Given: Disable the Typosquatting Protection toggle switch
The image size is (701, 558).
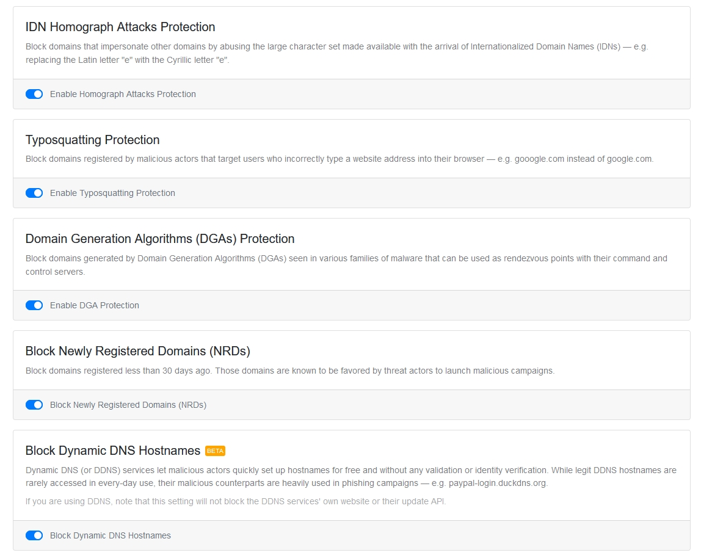Looking at the screenshot, I should point(34,193).
